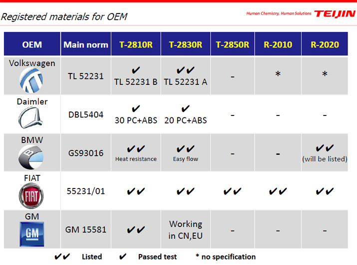Click the DBL5404 norm cell
The width and height of the screenshot is (357, 265).
coord(86,114)
